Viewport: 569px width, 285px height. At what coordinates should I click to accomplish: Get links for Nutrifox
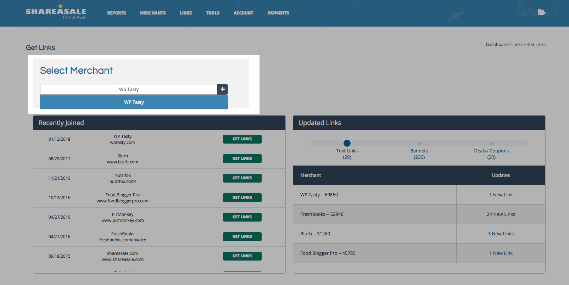click(242, 178)
